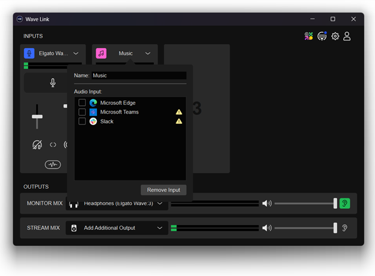Open the user account icon
The image size is (375, 276).
point(347,36)
